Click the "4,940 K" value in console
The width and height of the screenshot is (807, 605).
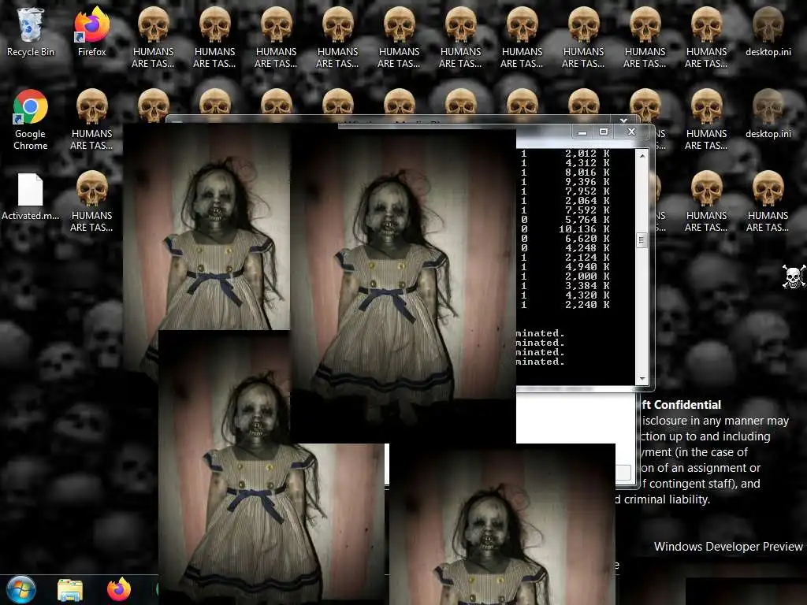(x=587, y=266)
